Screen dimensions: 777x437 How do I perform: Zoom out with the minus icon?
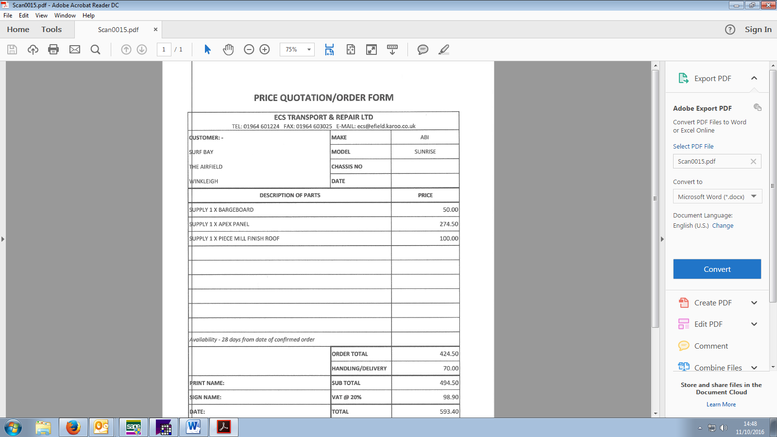249,50
